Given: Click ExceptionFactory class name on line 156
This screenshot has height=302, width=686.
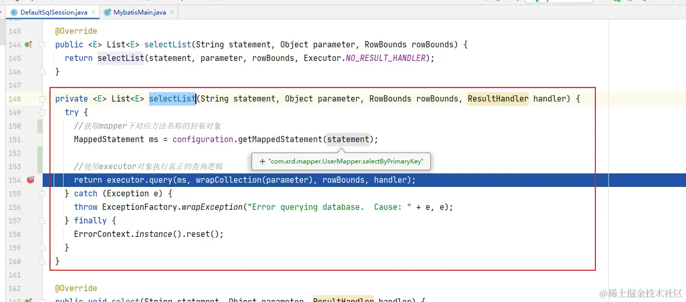Looking at the screenshot, I should point(140,207).
